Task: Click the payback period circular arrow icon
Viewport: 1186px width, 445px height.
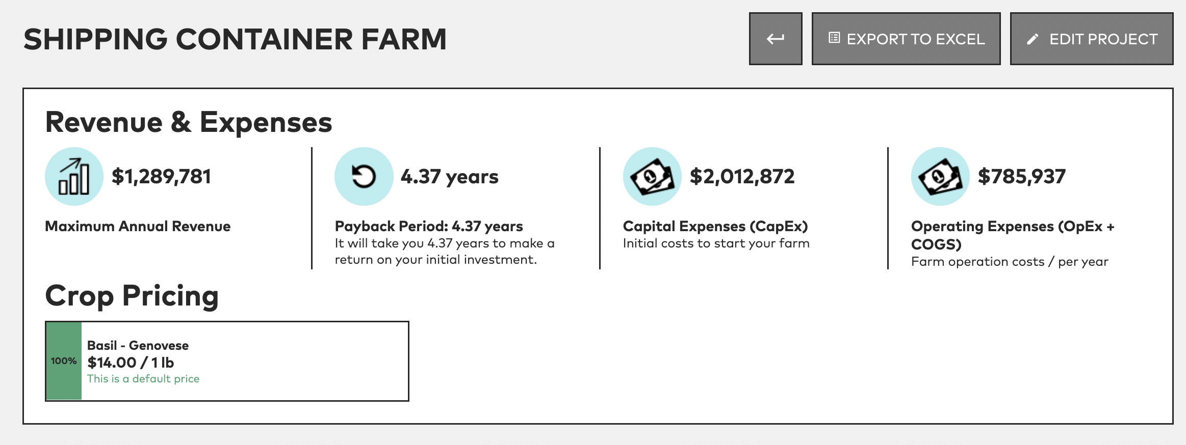Action: click(364, 177)
